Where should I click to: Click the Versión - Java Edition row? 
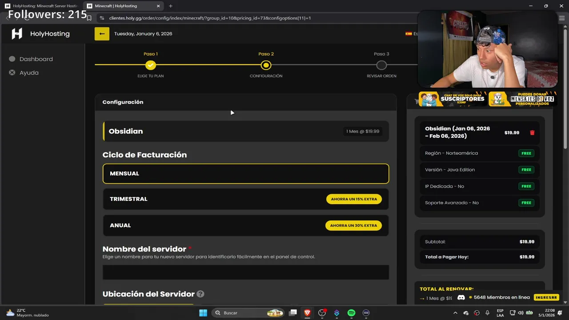tap(480, 170)
